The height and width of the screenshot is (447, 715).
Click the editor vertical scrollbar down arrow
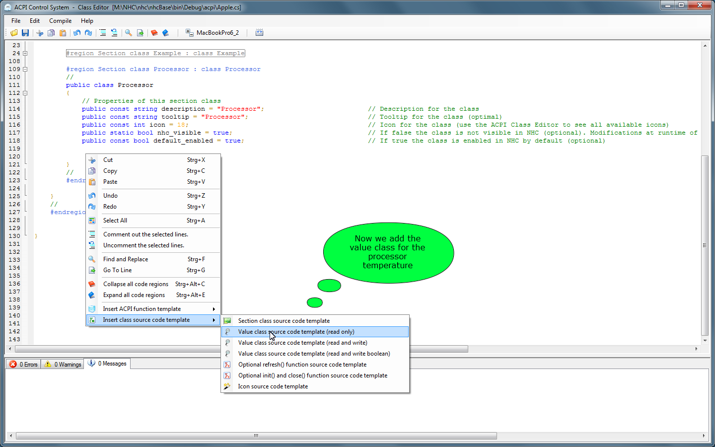click(x=705, y=341)
